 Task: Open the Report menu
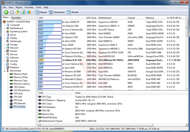click(19, 7)
